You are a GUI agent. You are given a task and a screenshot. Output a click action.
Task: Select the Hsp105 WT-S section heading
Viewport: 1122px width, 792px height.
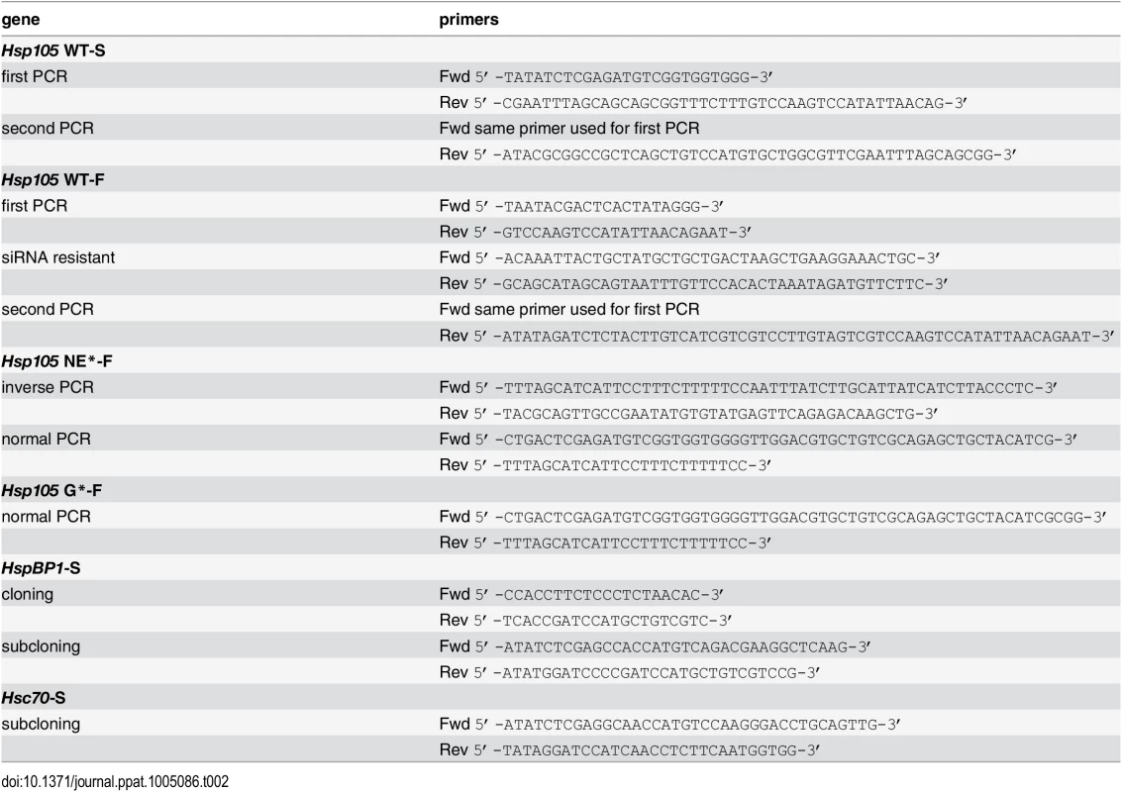pyautogui.click(x=52, y=50)
